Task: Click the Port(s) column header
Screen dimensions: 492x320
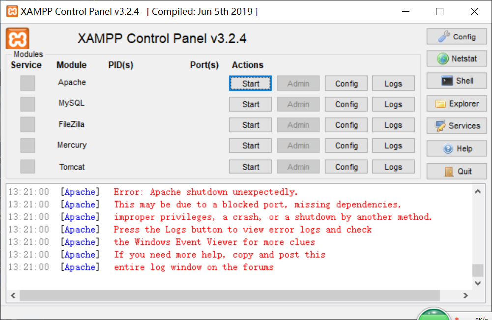Action: [x=204, y=65]
